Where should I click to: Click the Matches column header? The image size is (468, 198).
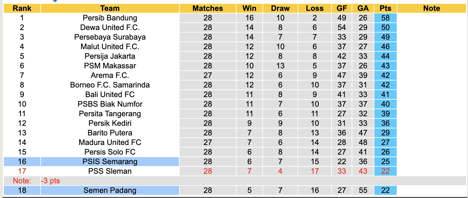[207, 9]
